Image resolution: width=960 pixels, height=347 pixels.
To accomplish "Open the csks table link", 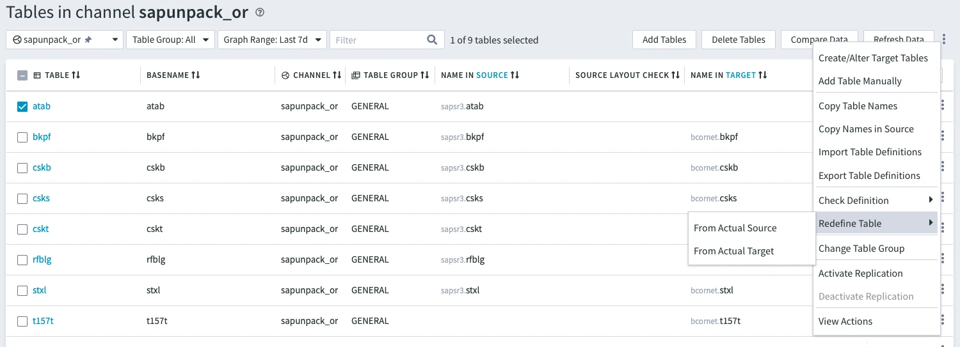I will (41, 198).
